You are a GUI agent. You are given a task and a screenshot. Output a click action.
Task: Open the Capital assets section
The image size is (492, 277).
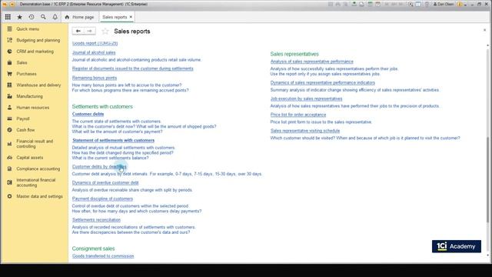pos(30,158)
